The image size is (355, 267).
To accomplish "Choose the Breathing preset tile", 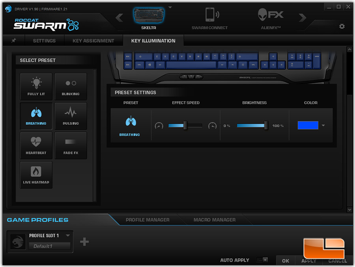I will [36, 116].
